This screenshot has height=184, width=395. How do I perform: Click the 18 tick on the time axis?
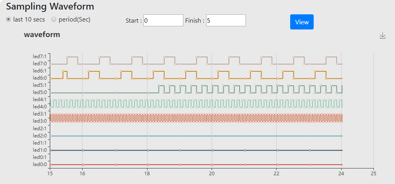pos(147,174)
